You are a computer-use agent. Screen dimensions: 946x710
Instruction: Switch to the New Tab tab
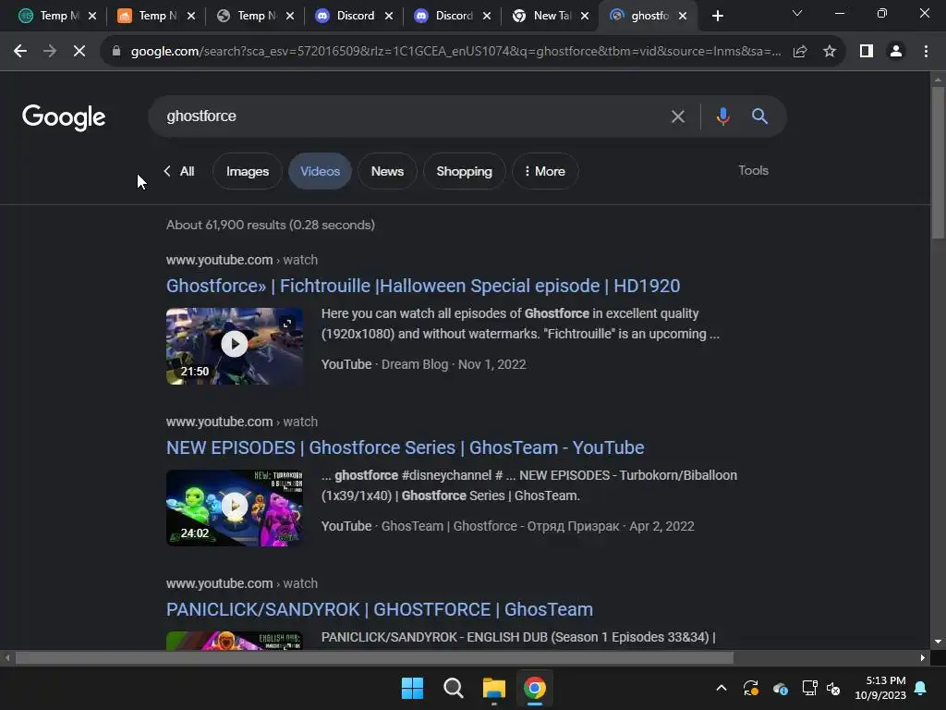[551, 16]
